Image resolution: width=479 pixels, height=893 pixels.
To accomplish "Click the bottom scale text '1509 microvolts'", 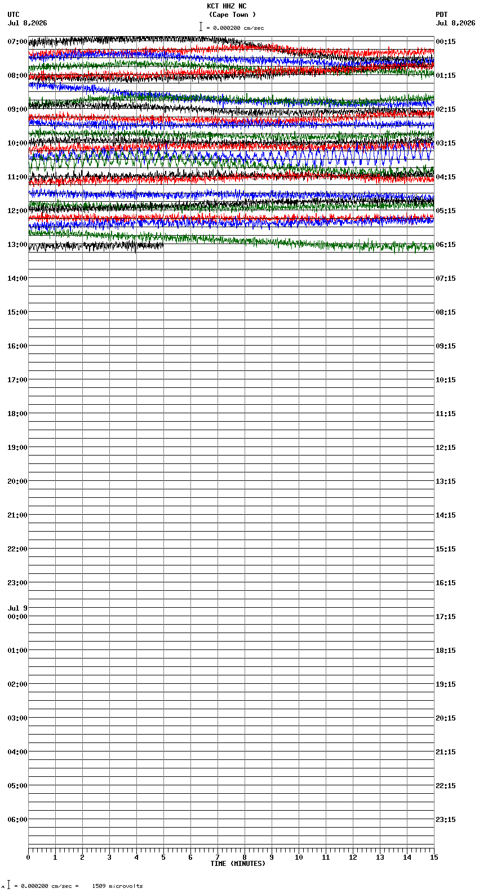I will click(117, 886).
